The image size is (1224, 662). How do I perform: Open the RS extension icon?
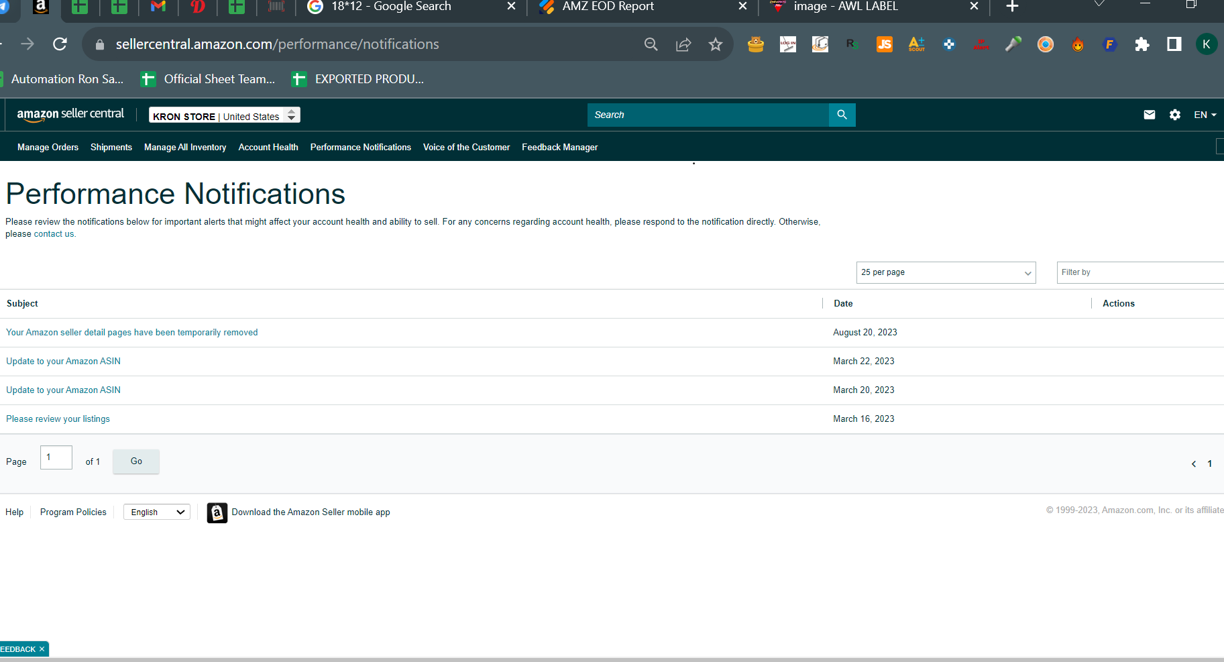[852, 44]
